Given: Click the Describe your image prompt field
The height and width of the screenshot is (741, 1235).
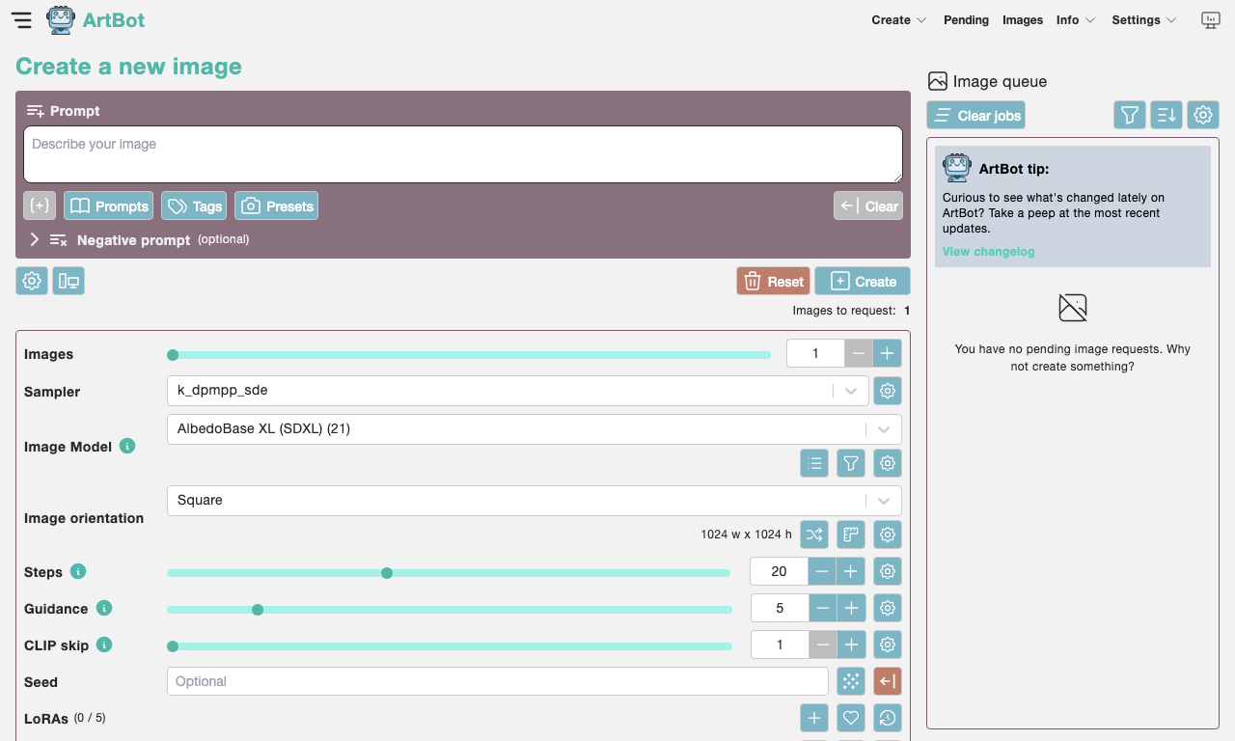Looking at the screenshot, I should coord(463,154).
